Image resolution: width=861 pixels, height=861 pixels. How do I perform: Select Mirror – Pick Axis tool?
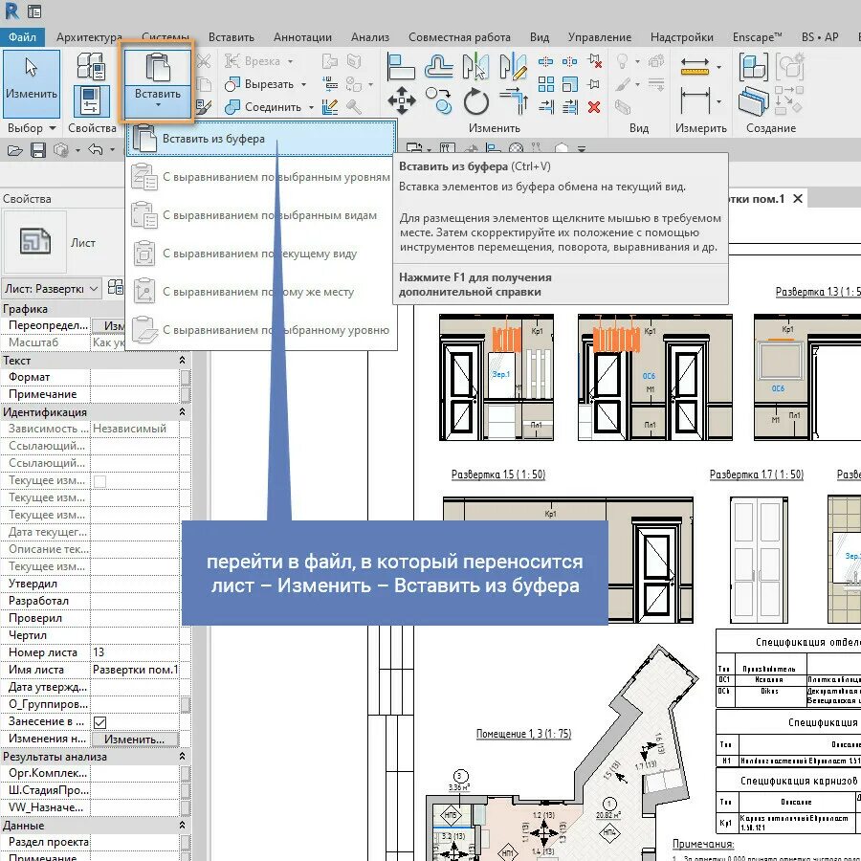[x=475, y=66]
